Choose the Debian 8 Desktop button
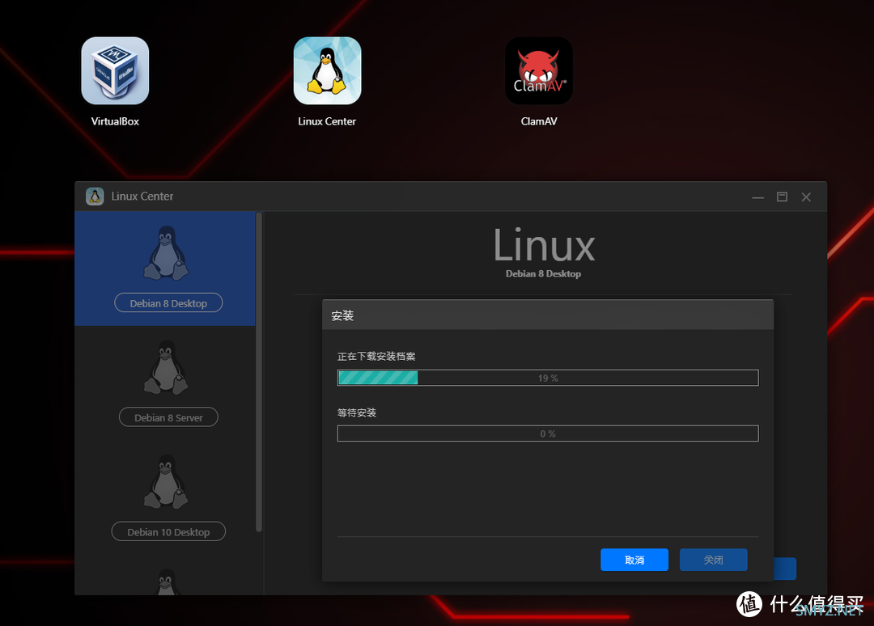Viewport: 874px width, 626px height. pyautogui.click(x=168, y=303)
